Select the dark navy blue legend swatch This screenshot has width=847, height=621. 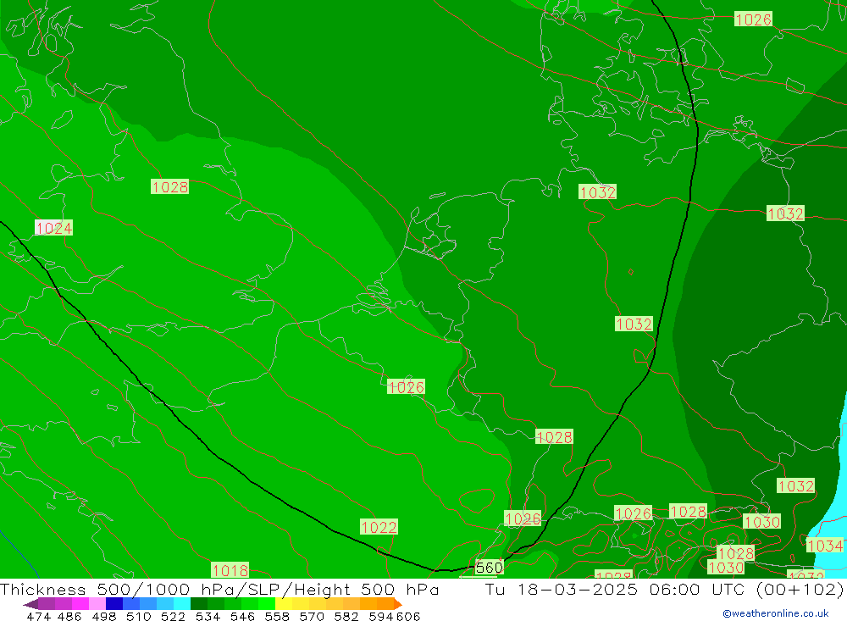(x=114, y=604)
